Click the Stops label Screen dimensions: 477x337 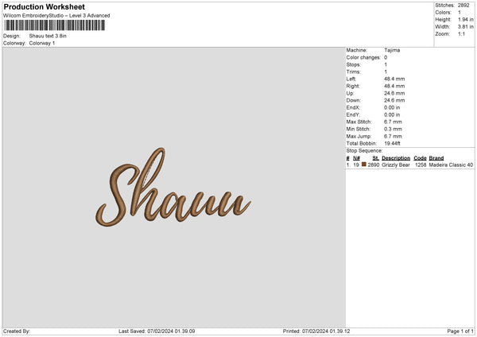coord(353,64)
